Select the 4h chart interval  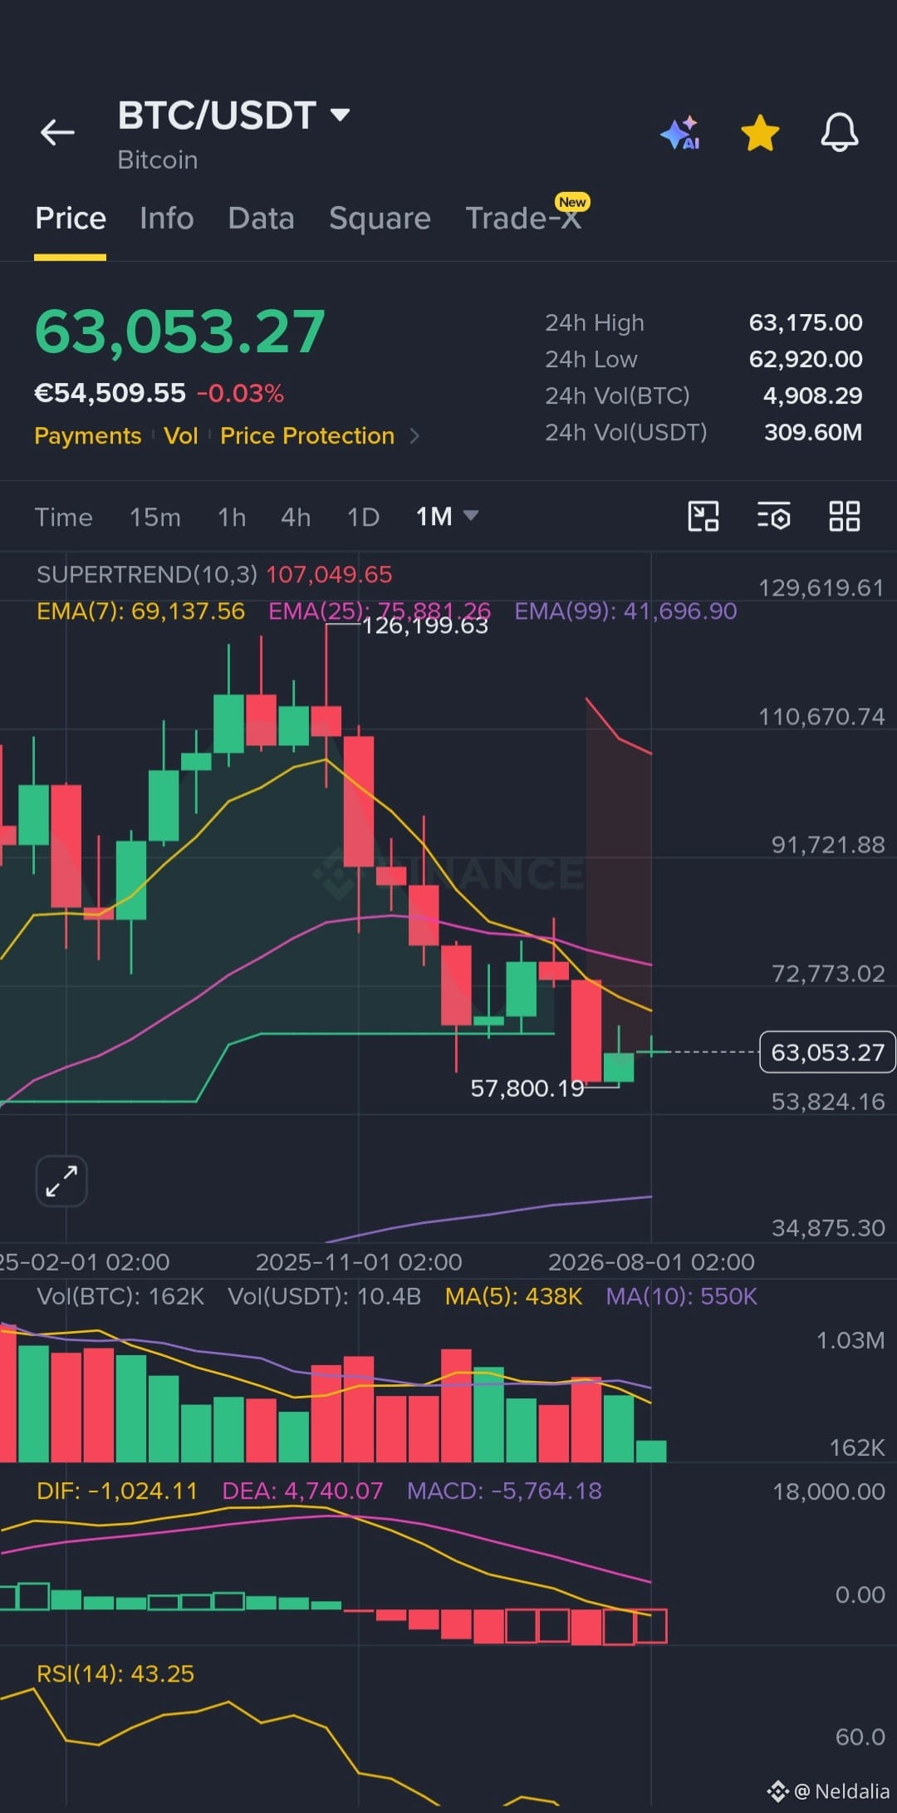(x=296, y=517)
